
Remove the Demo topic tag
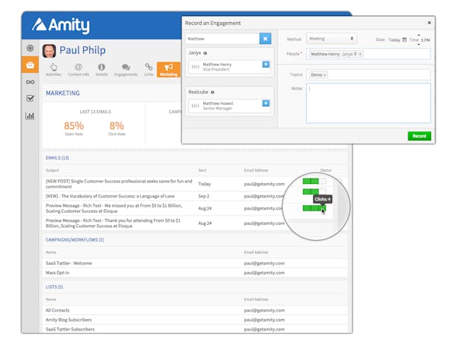(324, 75)
